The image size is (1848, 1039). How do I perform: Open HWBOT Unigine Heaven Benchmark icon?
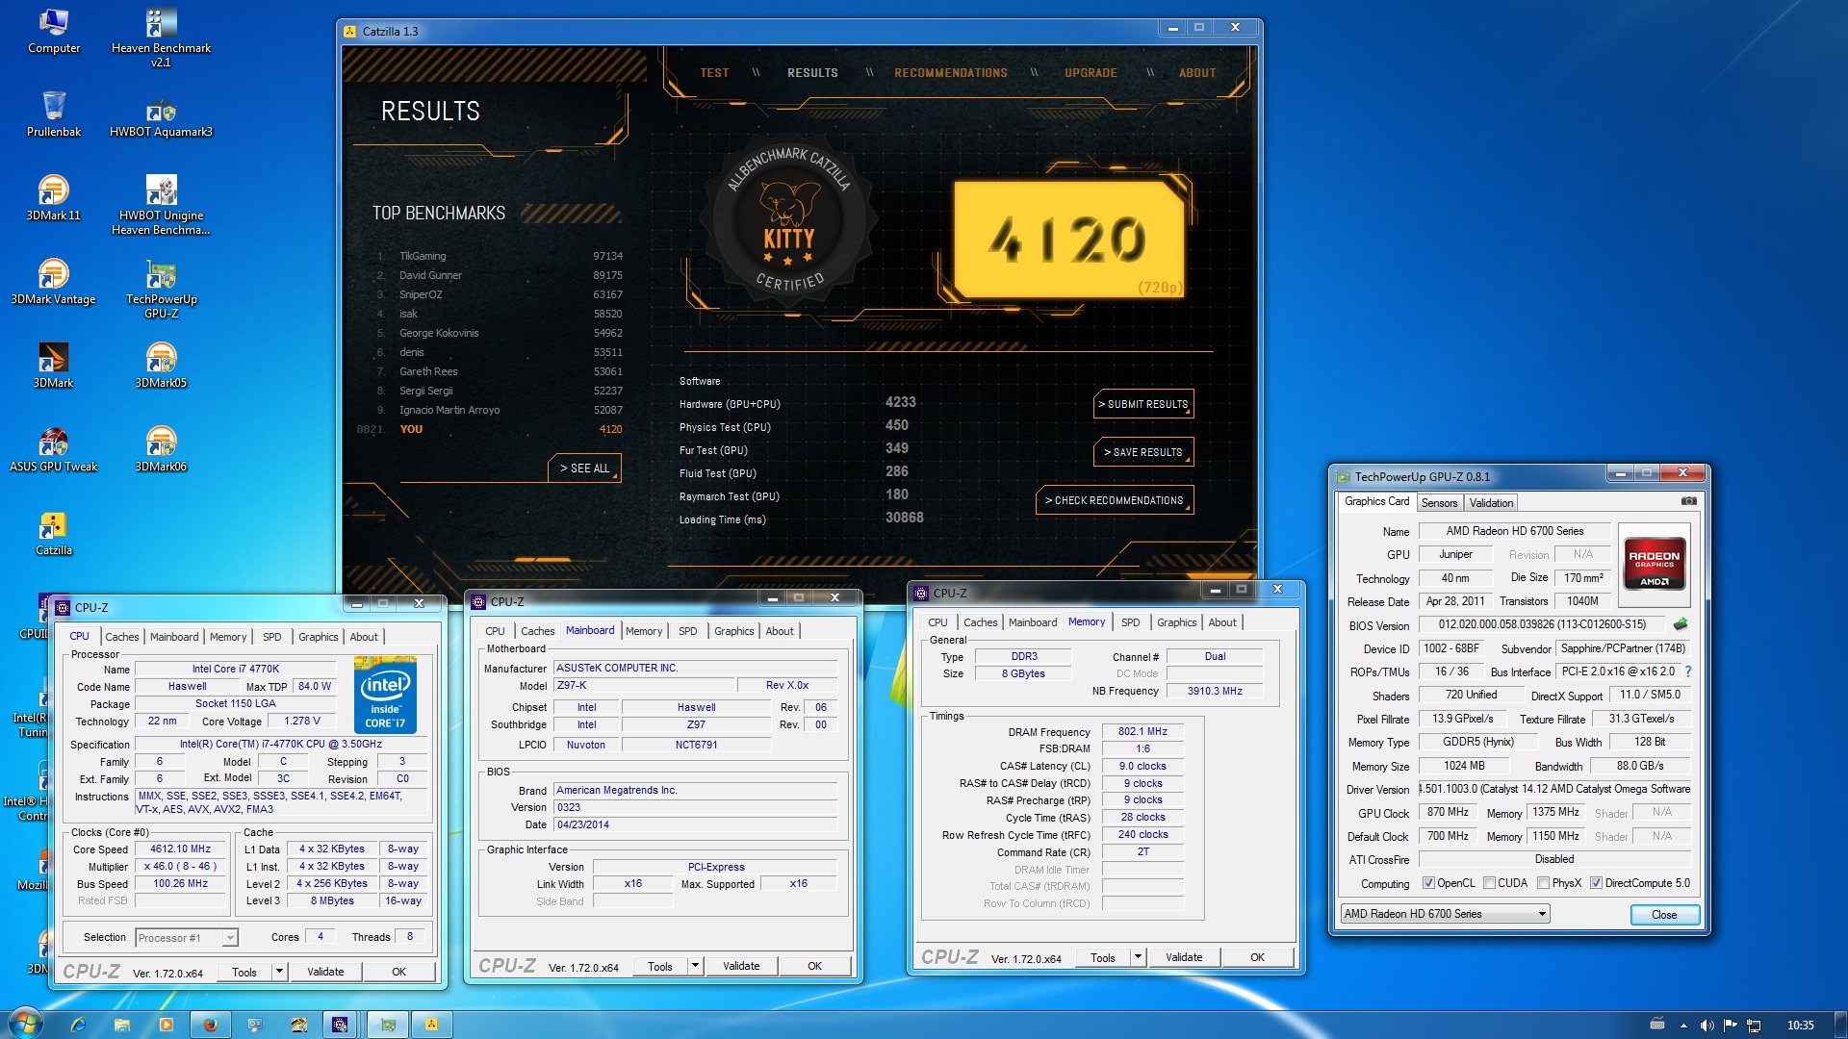tap(161, 206)
